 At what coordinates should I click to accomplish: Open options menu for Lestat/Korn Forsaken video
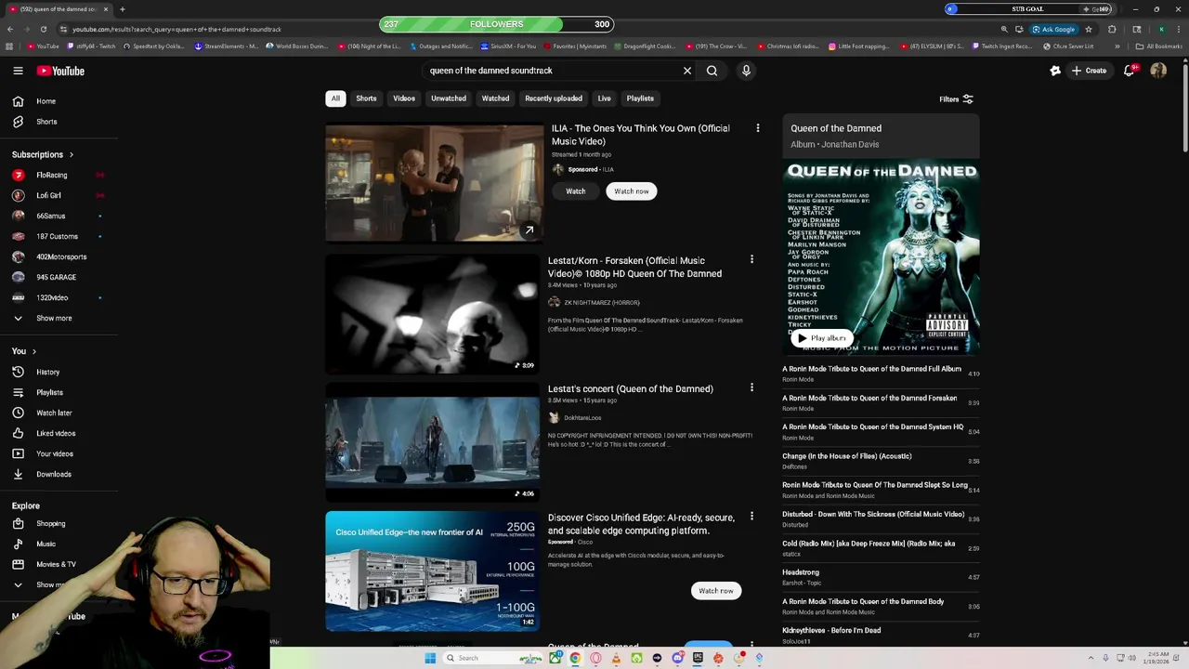click(x=751, y=260)
